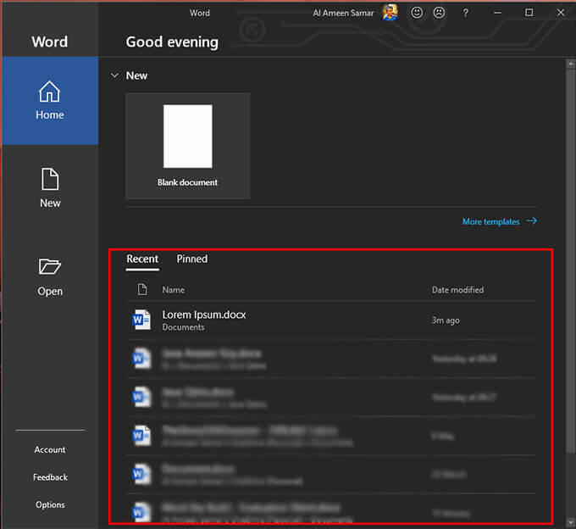Open the New document page in sidebar
Image resolution: width=576 pixels, height=529 pixels.
click(x=50, y=188)
